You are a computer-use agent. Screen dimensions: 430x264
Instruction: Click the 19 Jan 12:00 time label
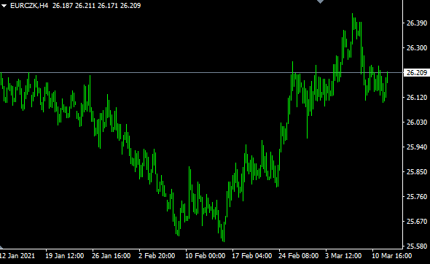click(64, 256)
